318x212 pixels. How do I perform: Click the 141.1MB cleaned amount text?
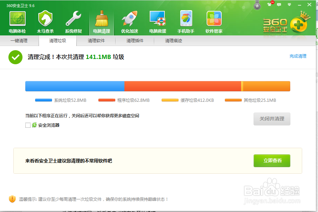pos(98,57)
